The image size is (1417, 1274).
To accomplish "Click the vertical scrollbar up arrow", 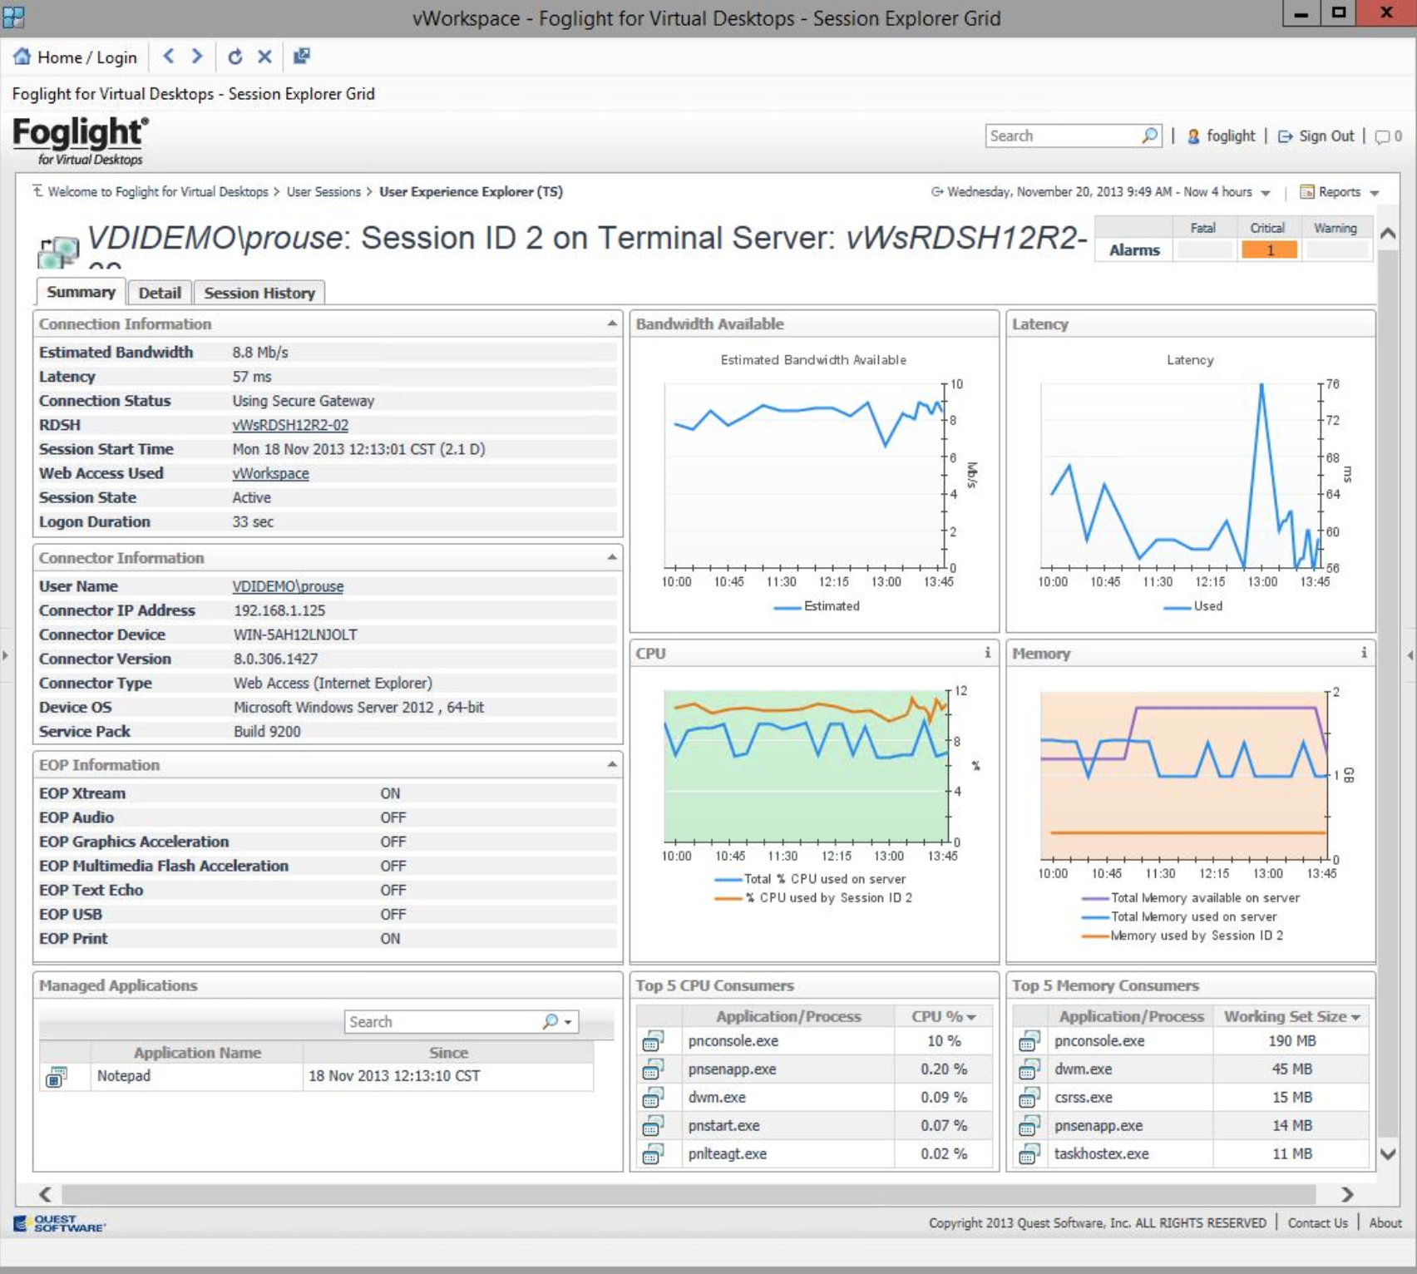I will 1388,234.
